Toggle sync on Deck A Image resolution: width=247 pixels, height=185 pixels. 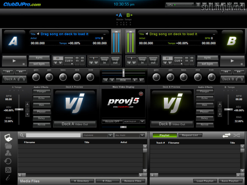click(39, 58)
